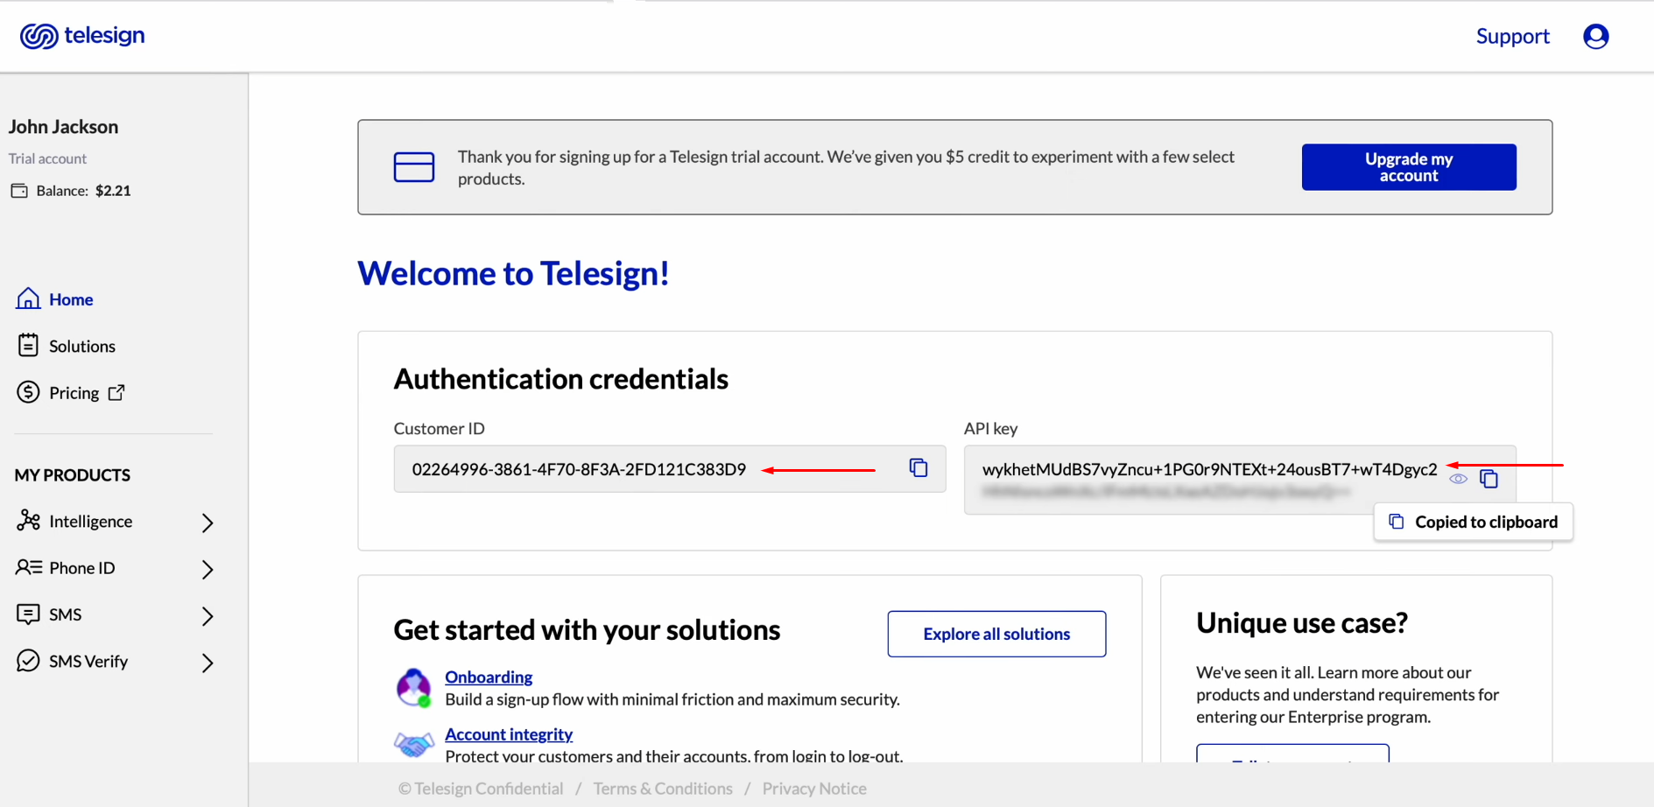Click the Telesign logo
Image resolution: width=1654 pixels, height=807 pixels.
[82, 36]
